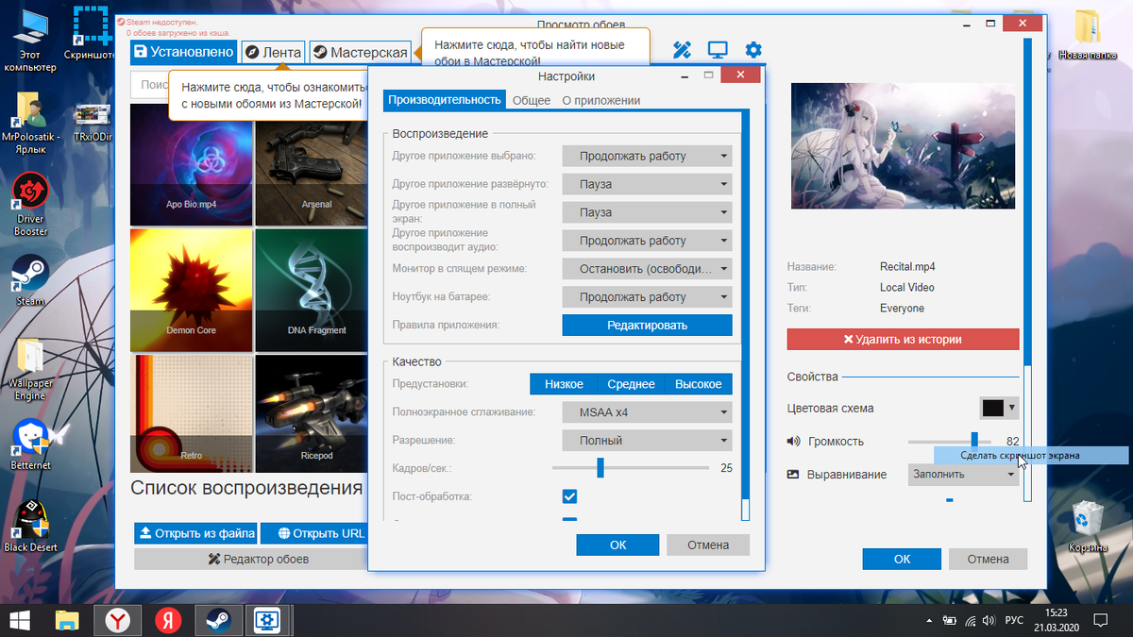The height and width of the screenshot is (637, 1133).
Task: Open the Recycle Bin (Корзина)
Action: [x=1088, y=526]
